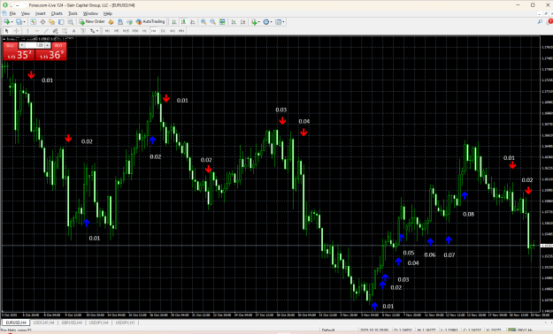Open the Templates icon
The width and height of the screenshot is (553, 334).
(x=278, y=22)
